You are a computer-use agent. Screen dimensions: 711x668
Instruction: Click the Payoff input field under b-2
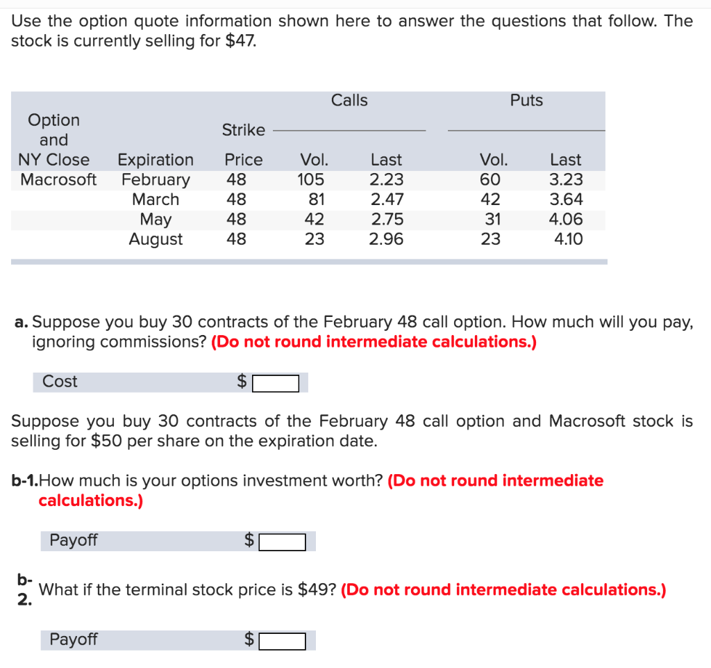(283, 640)
